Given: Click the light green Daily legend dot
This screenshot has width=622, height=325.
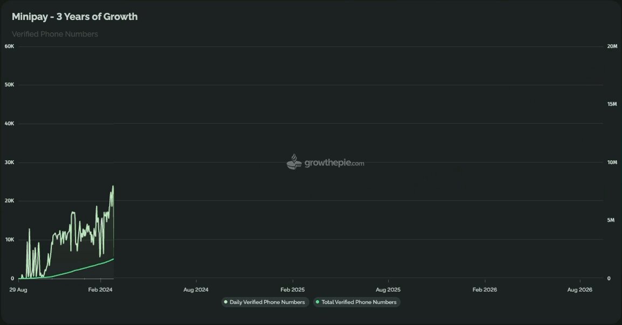Looking at the screenshot, I should [x=226, y=302].
